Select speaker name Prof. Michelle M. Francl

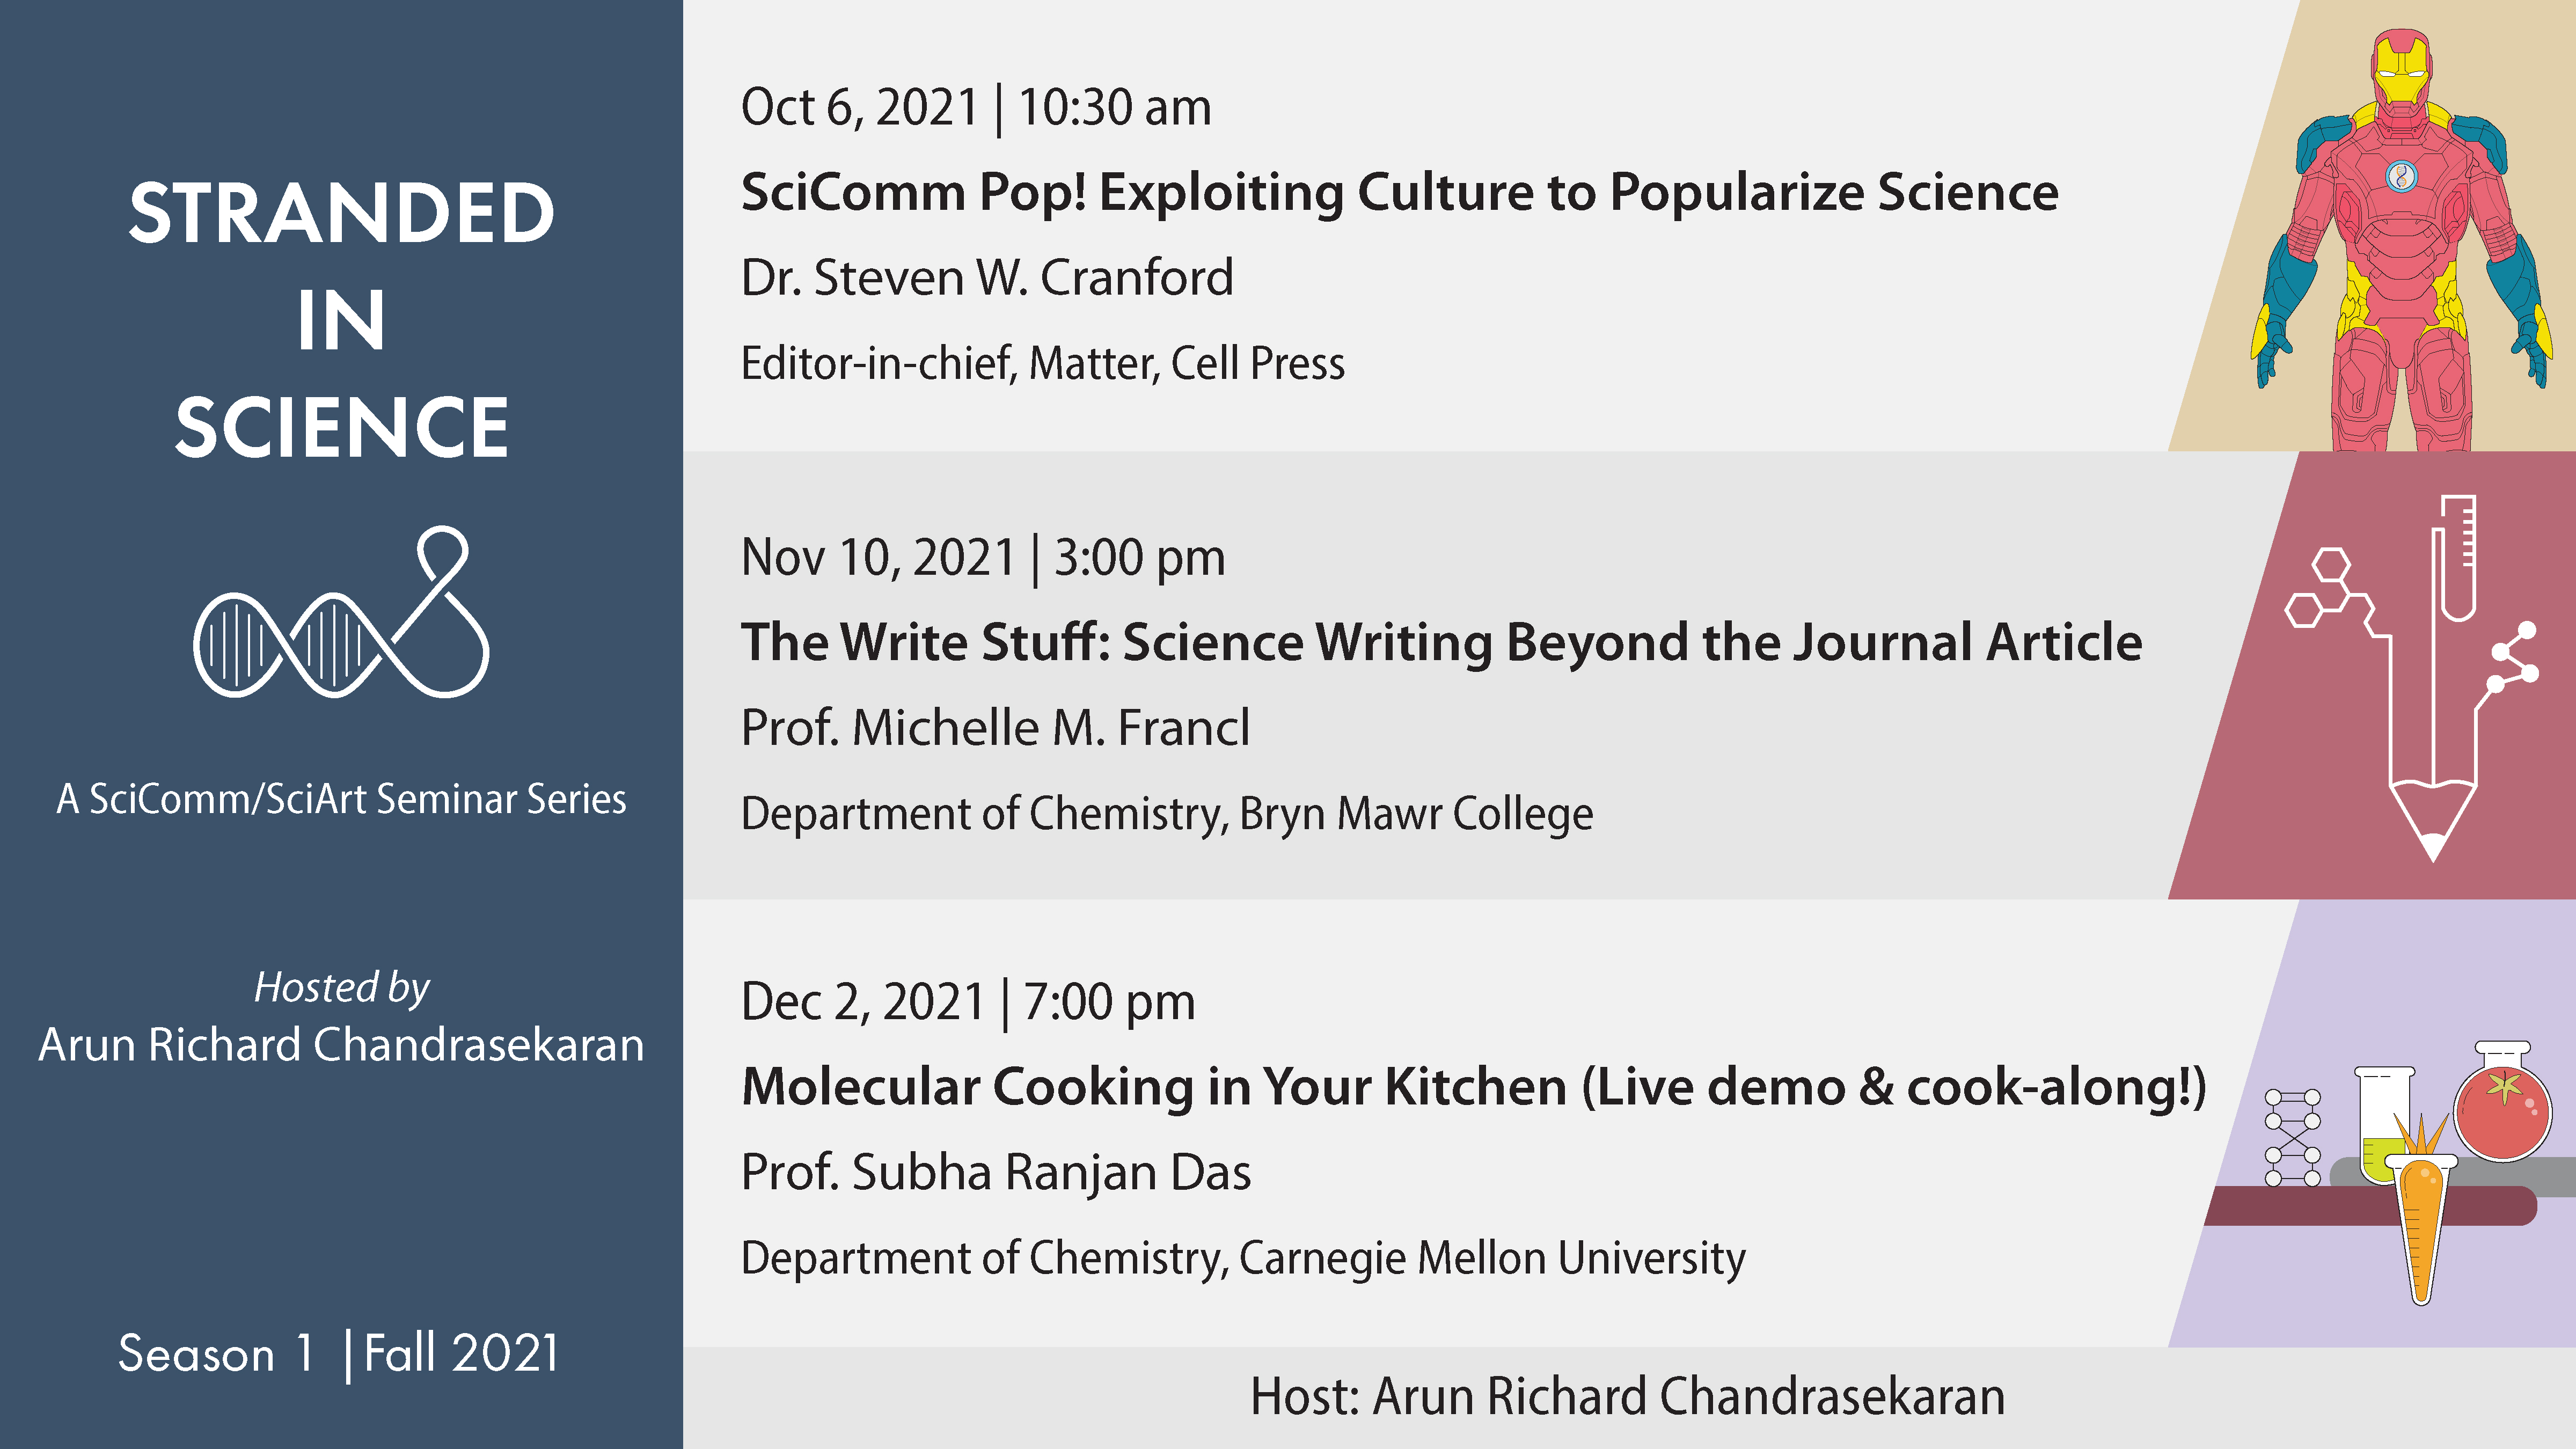[x=995, y=728]
